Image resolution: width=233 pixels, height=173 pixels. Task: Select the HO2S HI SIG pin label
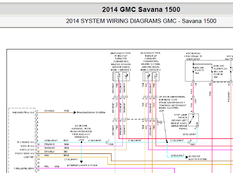pos(27,146)
